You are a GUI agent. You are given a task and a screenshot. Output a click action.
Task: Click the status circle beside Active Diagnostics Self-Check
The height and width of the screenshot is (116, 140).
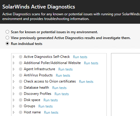click(x=21, y=57)
